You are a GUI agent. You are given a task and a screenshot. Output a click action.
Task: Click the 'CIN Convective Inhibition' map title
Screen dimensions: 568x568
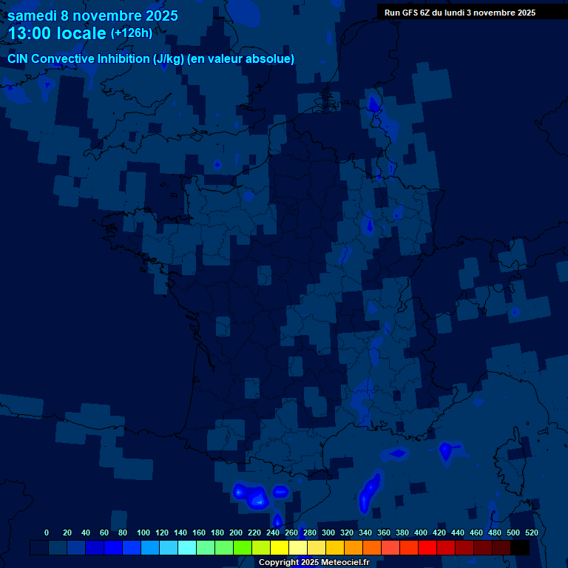(x=151, y=58)
